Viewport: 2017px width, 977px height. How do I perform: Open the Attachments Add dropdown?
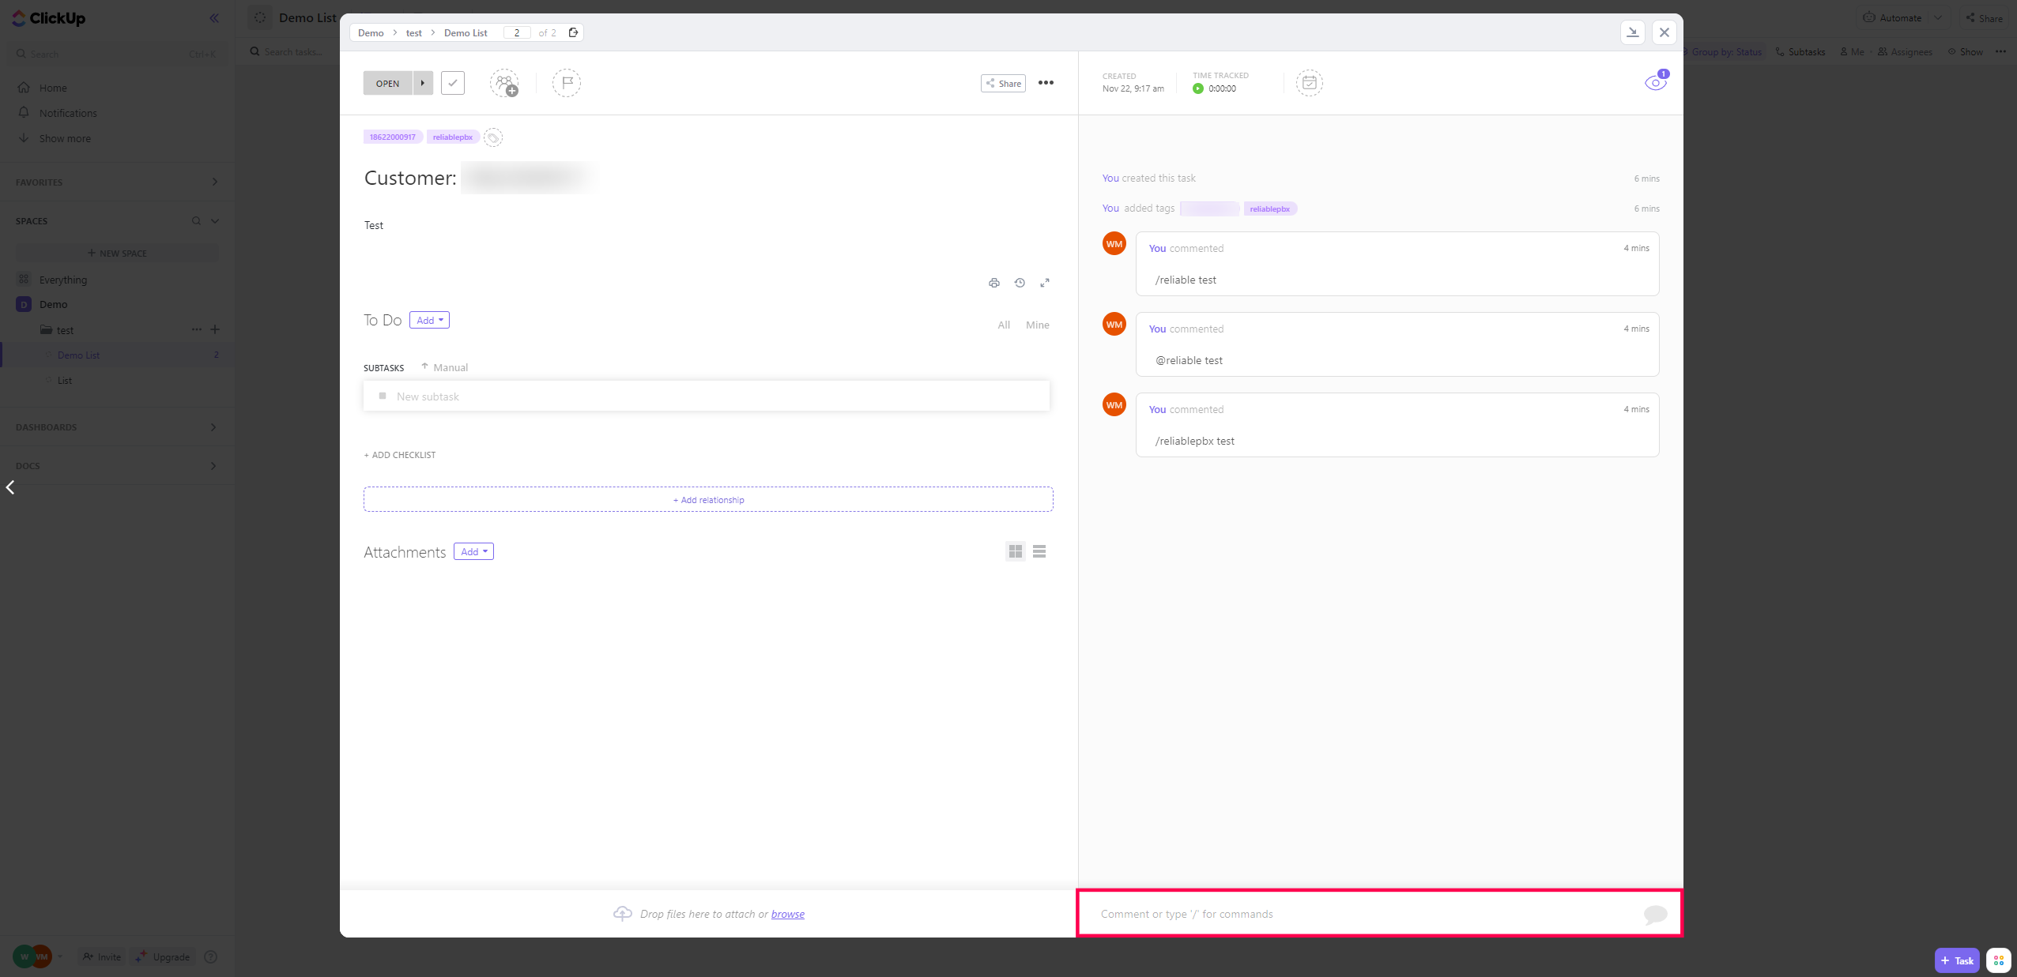(473, 551)
